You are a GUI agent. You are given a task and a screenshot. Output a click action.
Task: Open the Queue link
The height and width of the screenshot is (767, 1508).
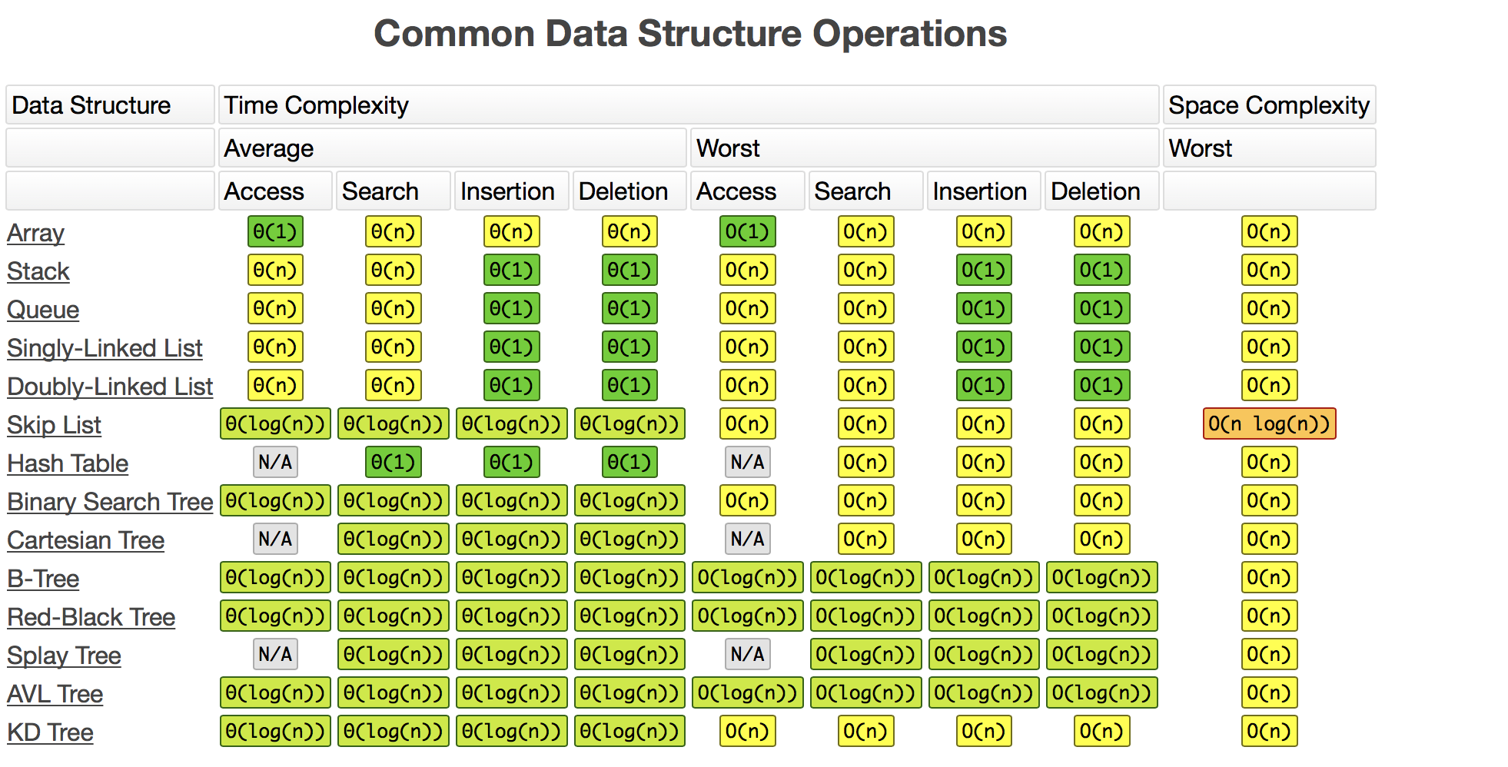[43, 310]
